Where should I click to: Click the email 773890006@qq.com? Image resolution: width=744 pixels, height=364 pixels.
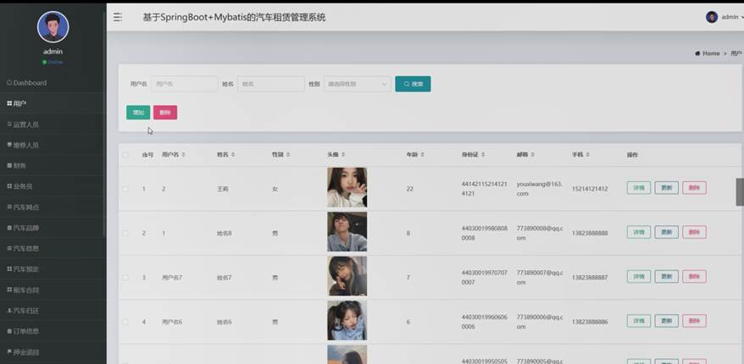click(540, 322)
